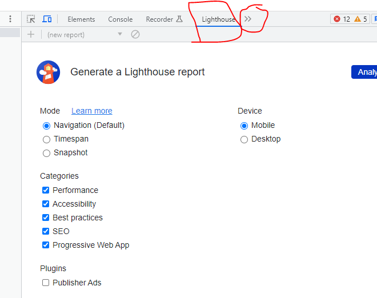Click the Learn more link

coord(92,111)
